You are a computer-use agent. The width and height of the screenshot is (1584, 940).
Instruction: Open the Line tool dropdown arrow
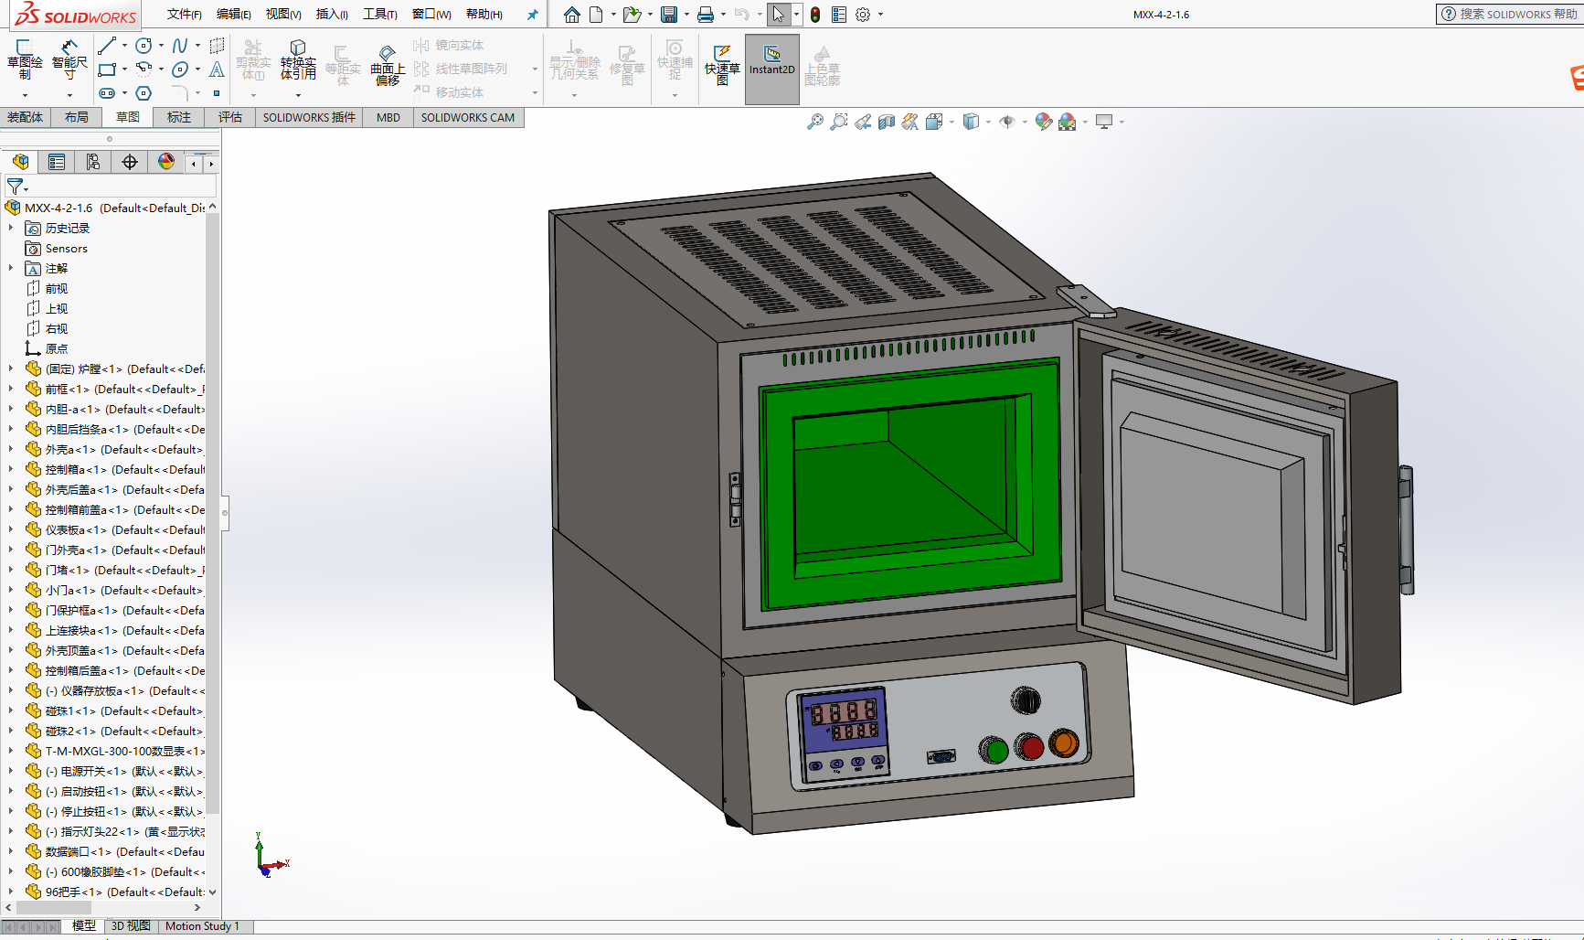[x=124, y=46]
